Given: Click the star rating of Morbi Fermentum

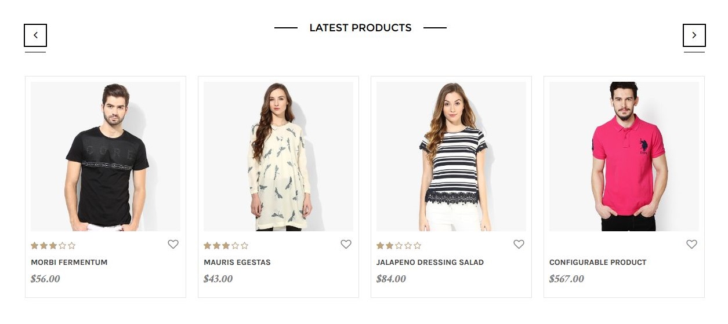Looking at the screenshot, I should point(53,246).
